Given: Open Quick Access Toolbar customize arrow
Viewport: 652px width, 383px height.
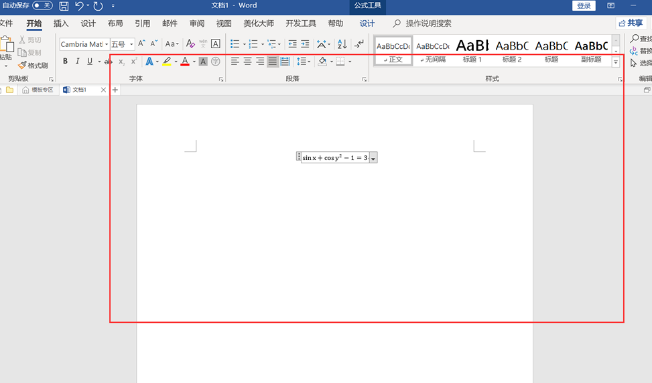Looking at the screenshot, I should tap(113, 6).
